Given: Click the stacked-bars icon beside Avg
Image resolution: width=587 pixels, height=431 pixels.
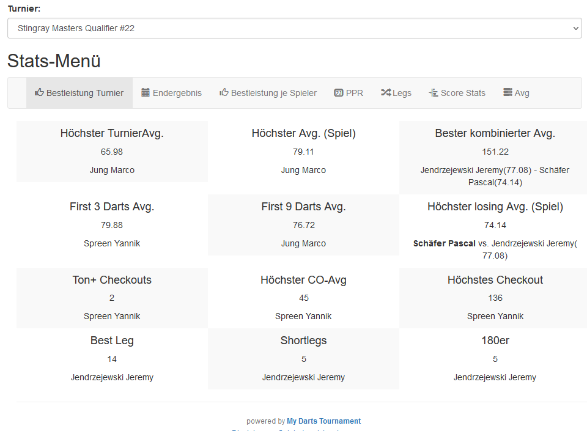Looking at the screenshot, I should tap(508, 93).
